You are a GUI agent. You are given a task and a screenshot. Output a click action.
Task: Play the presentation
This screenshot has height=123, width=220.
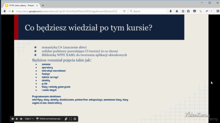[x=17, y=119]
